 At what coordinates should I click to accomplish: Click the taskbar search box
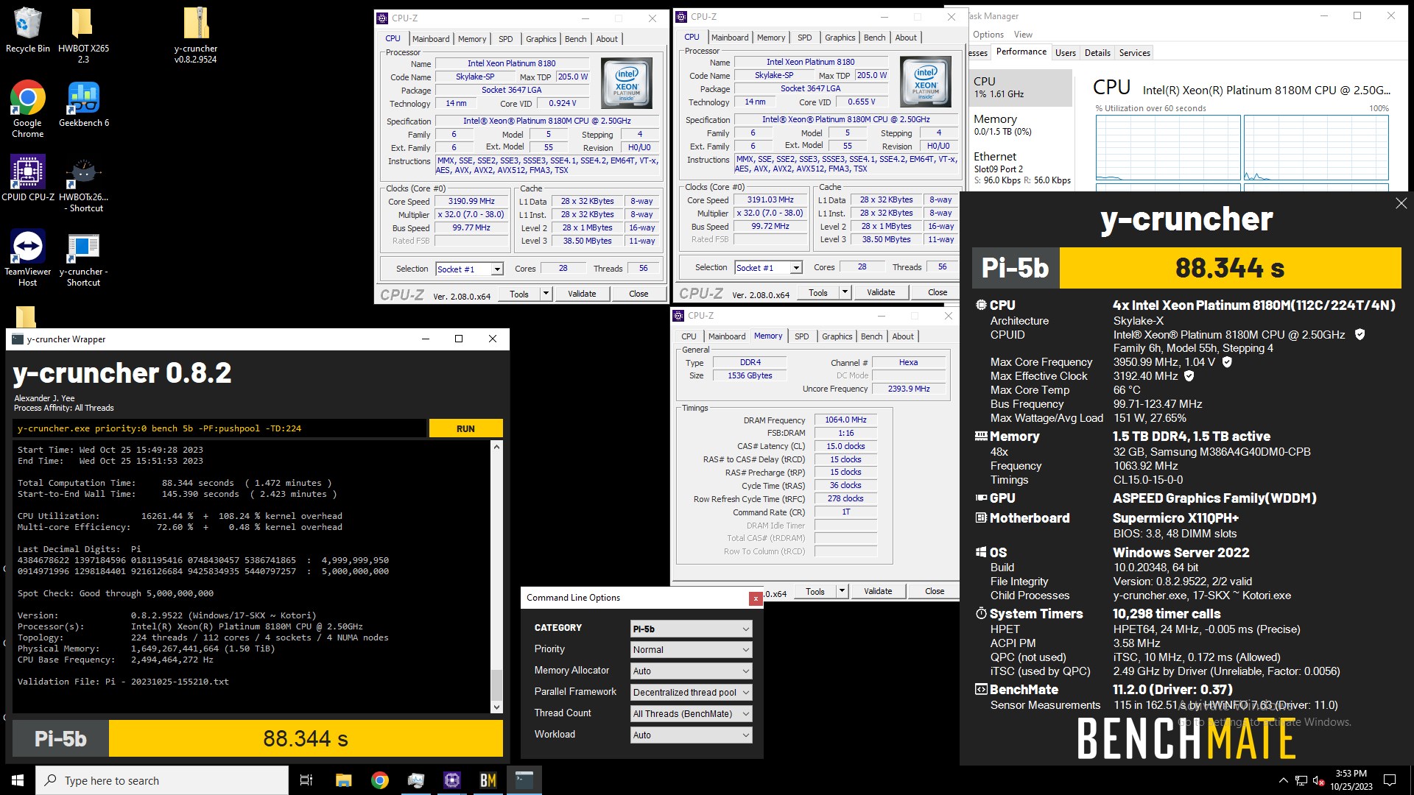[x=162, y=780]
